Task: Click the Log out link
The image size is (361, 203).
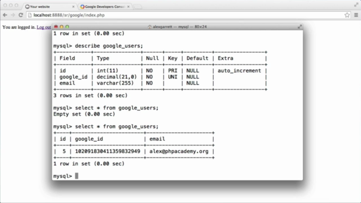Action: pos(44,27)
